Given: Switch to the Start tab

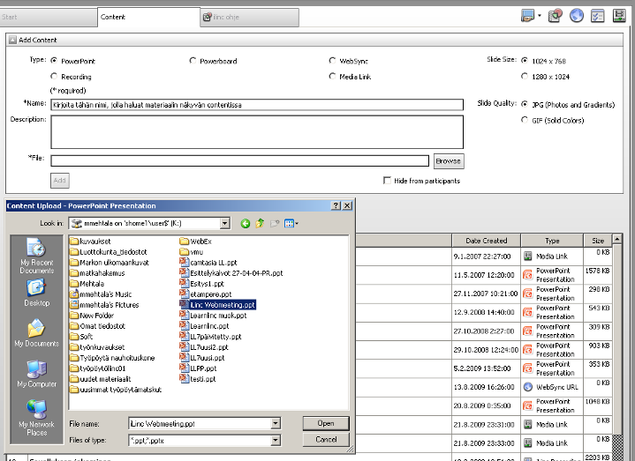Looking at the screenshot, I should [x=49, y=17].
